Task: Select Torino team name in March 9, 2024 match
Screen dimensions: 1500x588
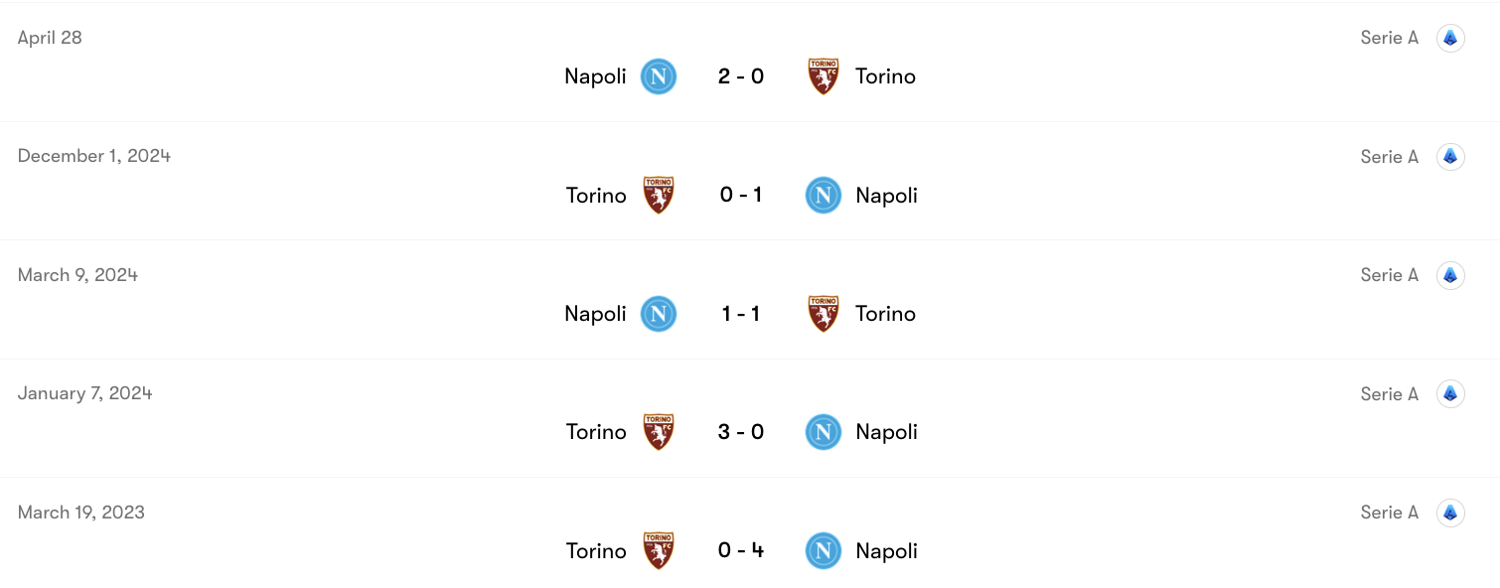Action: [x=885, y=314]
